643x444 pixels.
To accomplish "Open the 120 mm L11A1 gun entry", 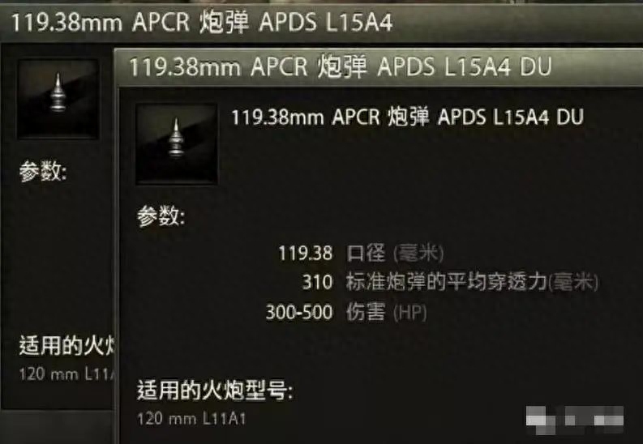I will (x=191, y=419).
